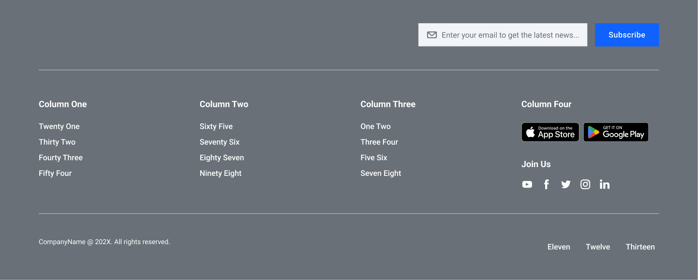The image size is (698, 280).
Task: Go to the Thirty Two link
Action: (57, 142)
